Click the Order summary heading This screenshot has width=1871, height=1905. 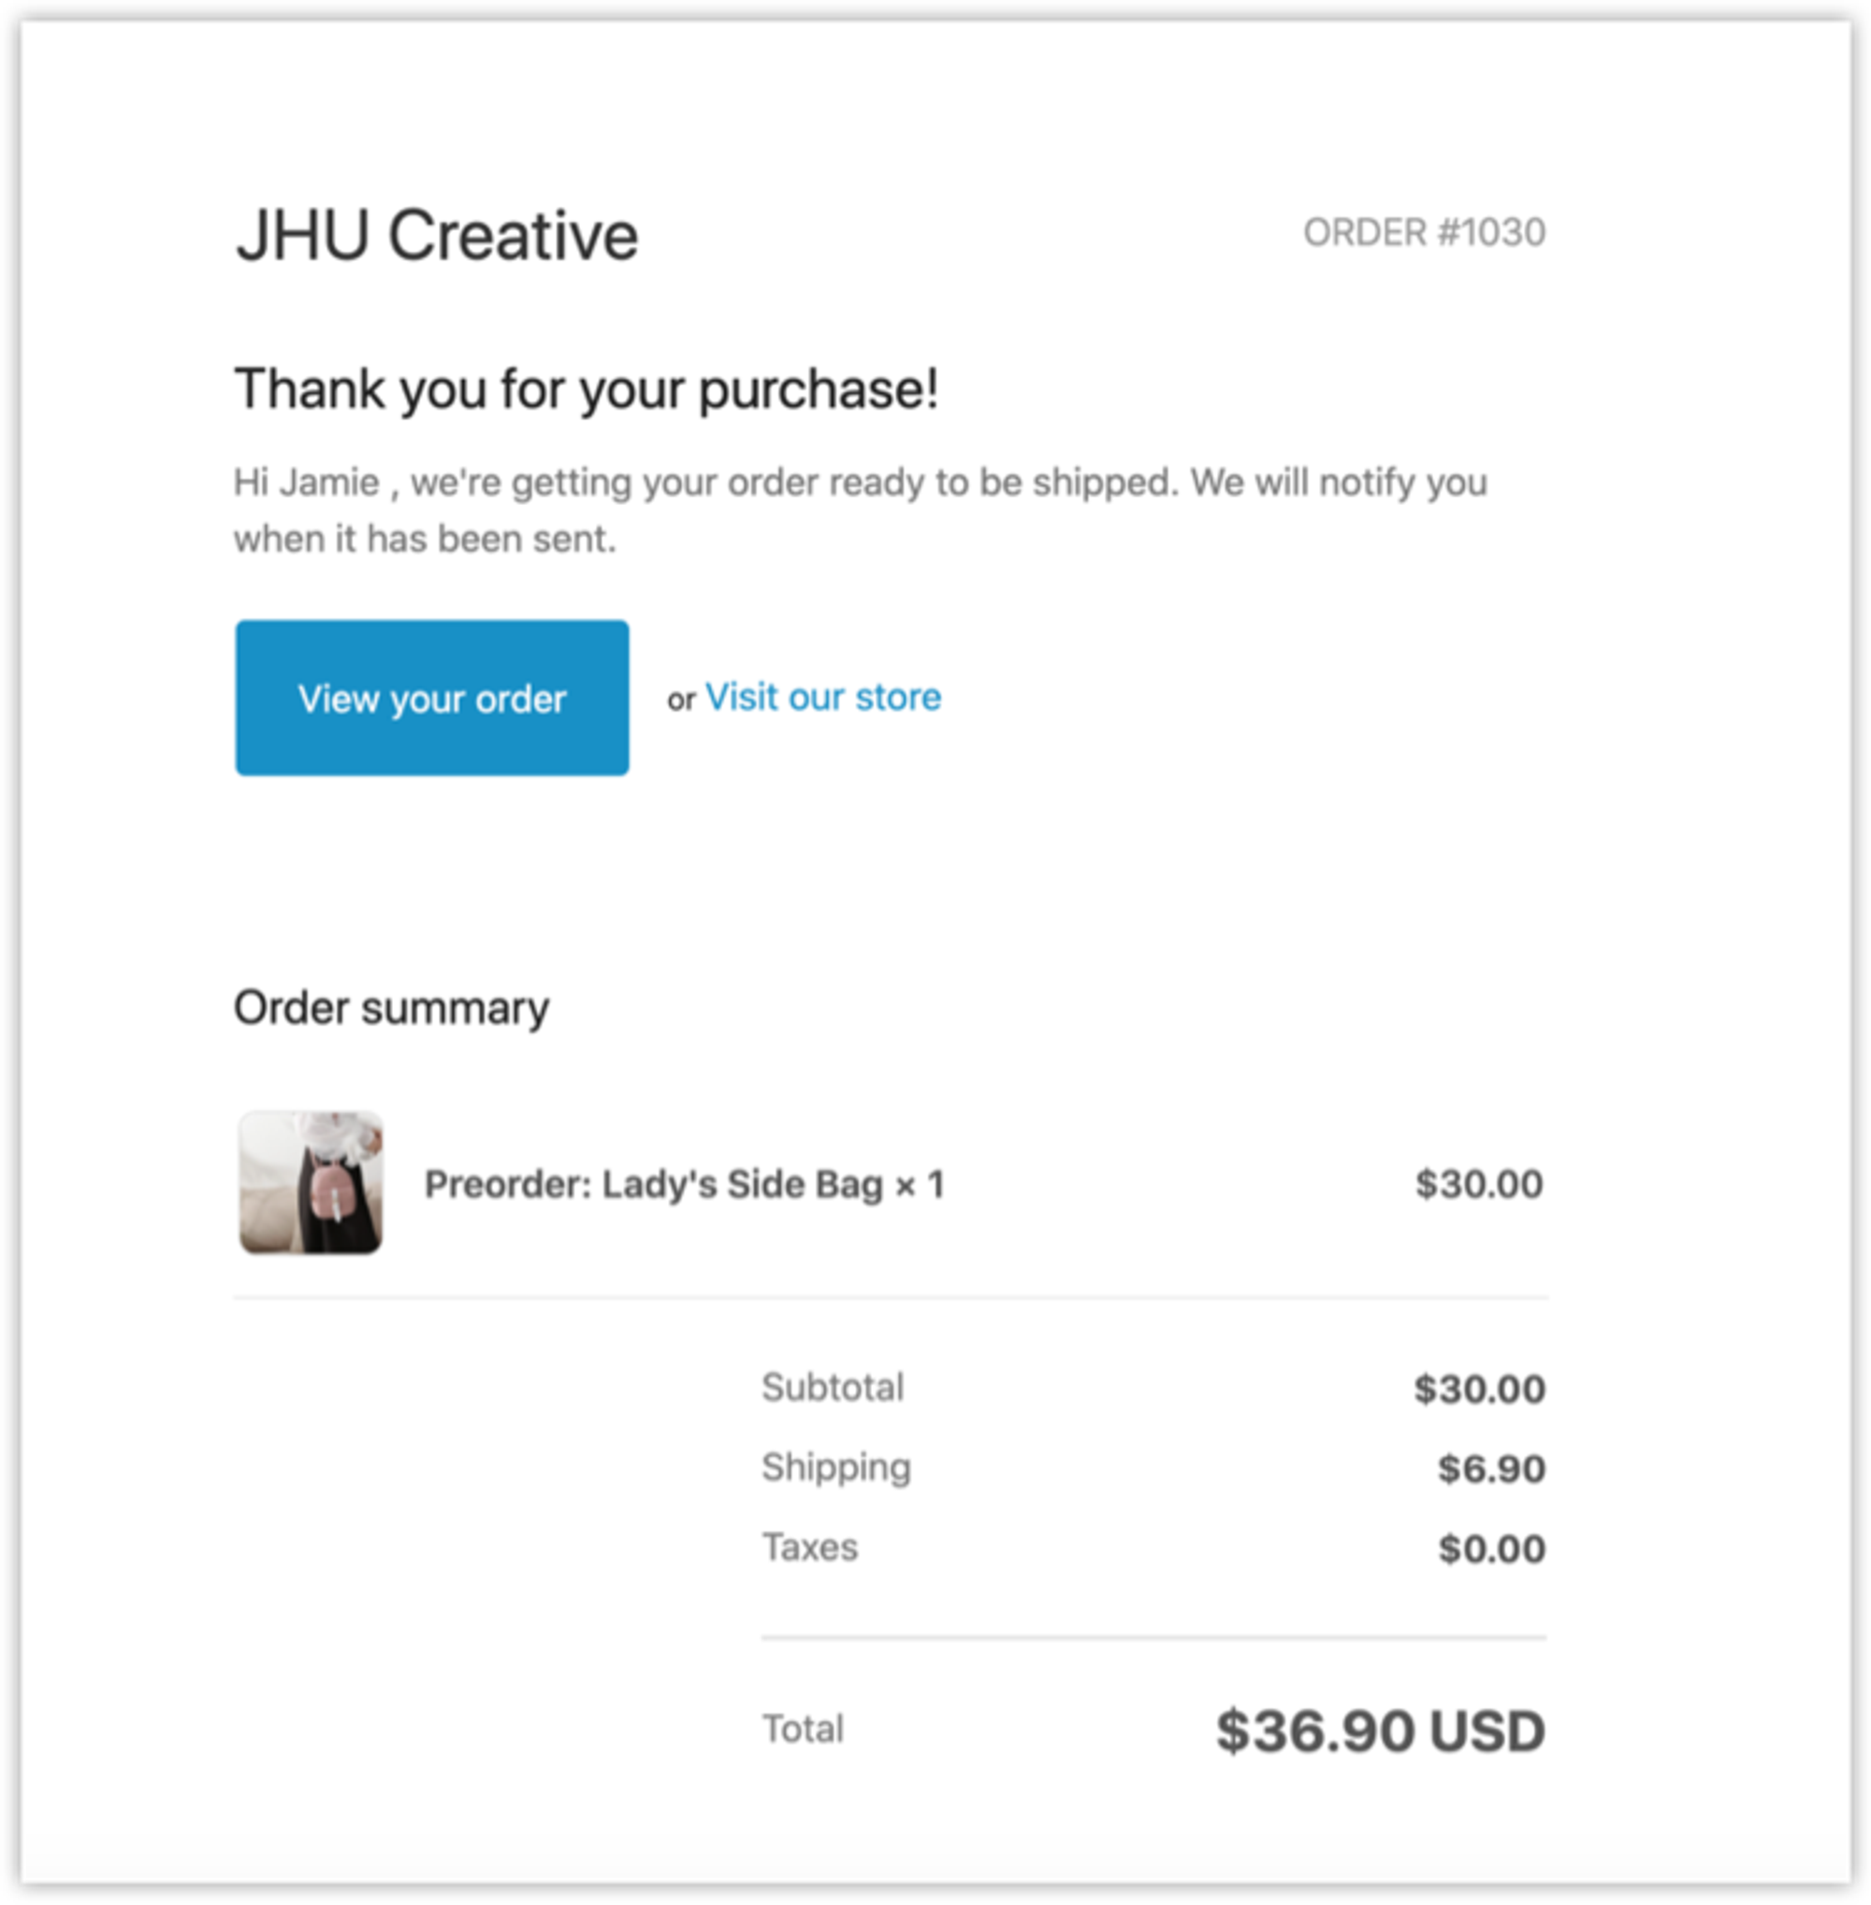tap(391, 1009)
